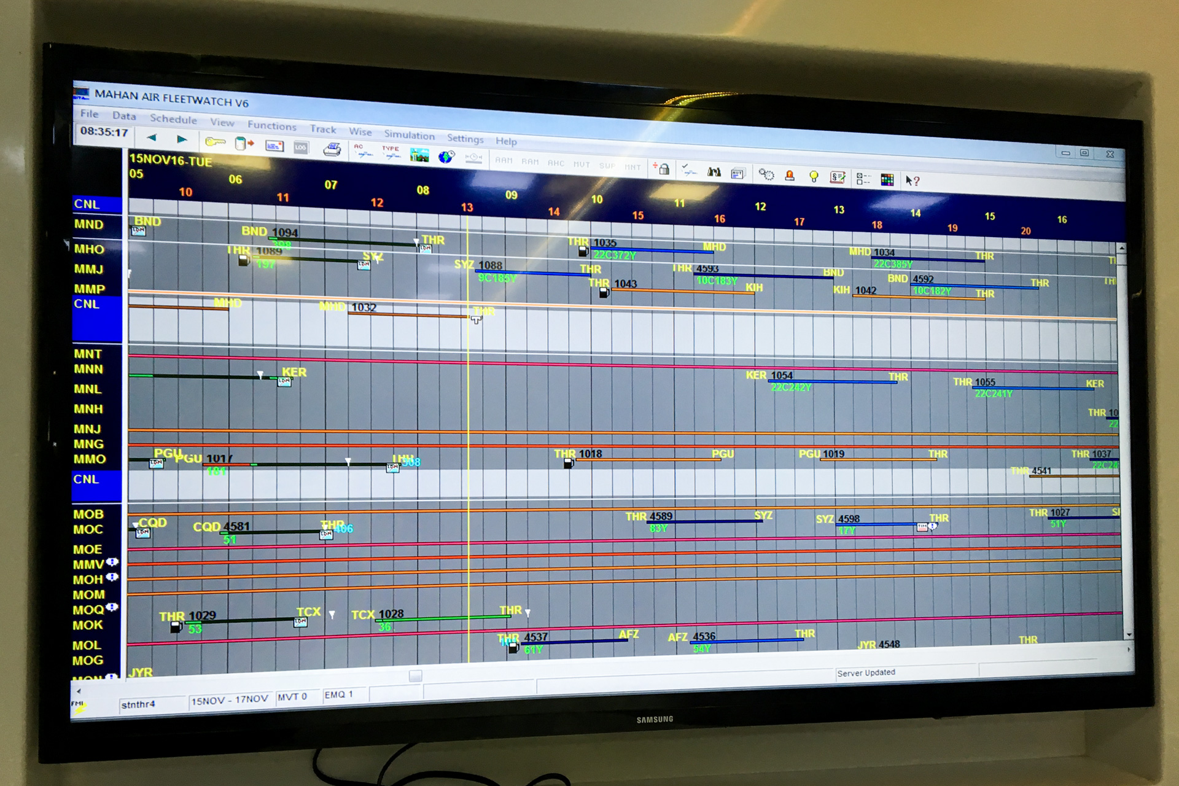Open the Help menu
Image resolution: width=1179 pixels, height=786 pixels.
click(x=507, y=141)
